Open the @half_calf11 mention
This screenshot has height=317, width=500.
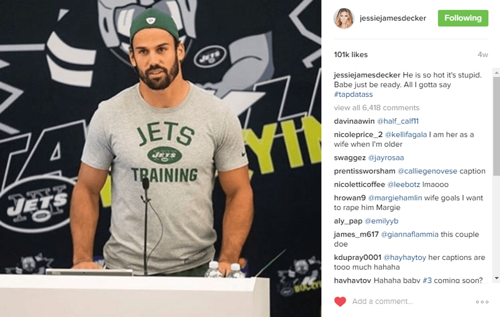click(397, 121)
